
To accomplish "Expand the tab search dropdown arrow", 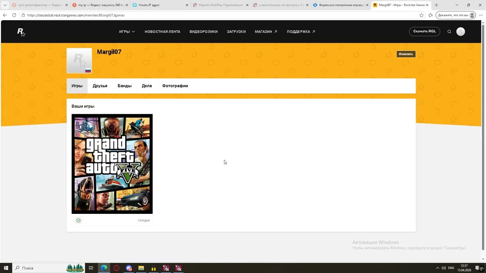I will point(5,5).
